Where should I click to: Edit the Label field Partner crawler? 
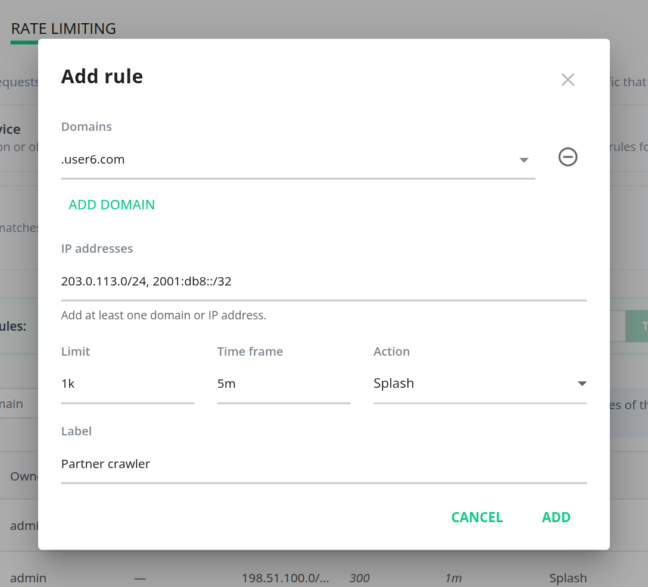tap(324, 464)
